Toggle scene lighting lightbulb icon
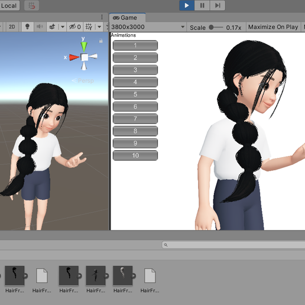Screen dimensions: 305x305 tap(27, 27)
